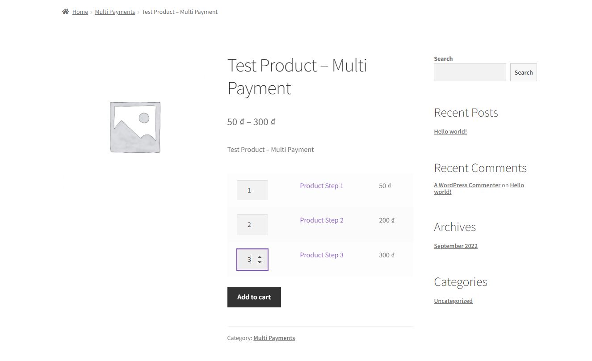Screen dimensions: 592x361
Task: Open the Multi Payments category link
Action: pos(274,338)
